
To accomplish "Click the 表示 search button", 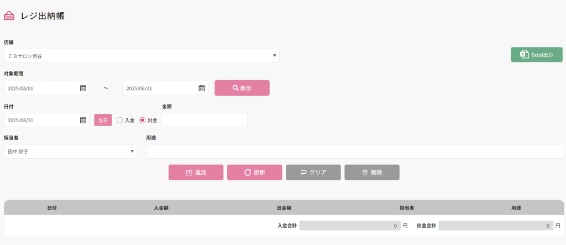I will coord(242,88).
